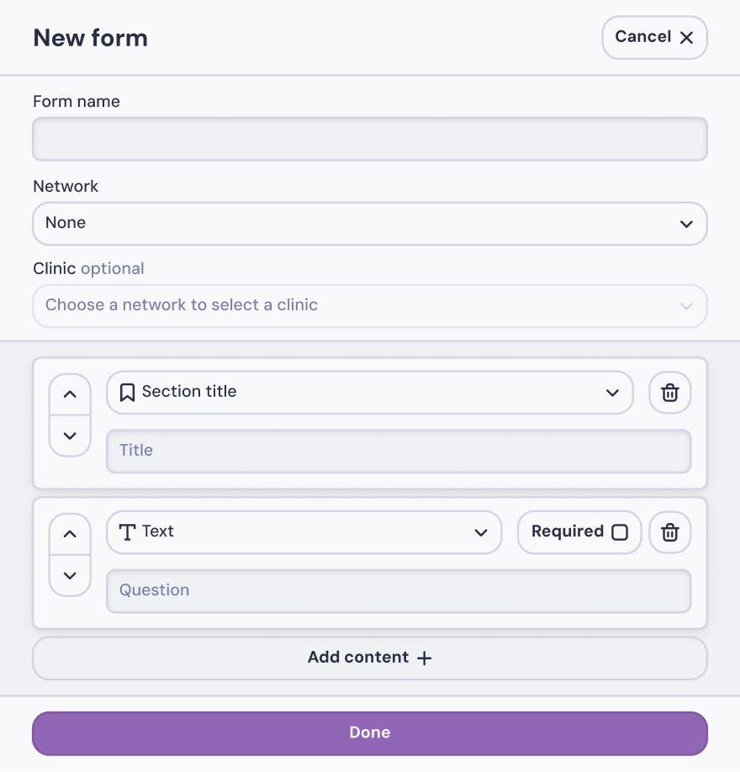
Task: Click the Add content button
Action: tap(369, 658)
